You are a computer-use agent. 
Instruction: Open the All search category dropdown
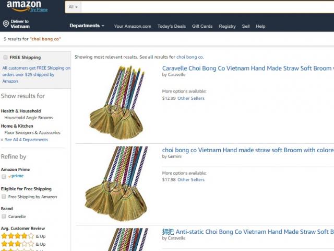pos(73,7)
